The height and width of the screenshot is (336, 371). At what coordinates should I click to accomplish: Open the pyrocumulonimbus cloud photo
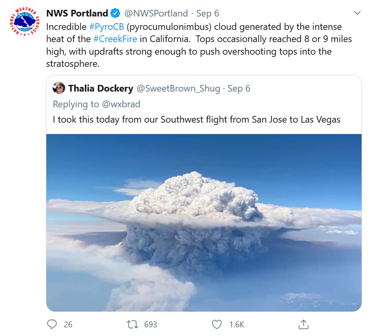(x=204, y=222)
